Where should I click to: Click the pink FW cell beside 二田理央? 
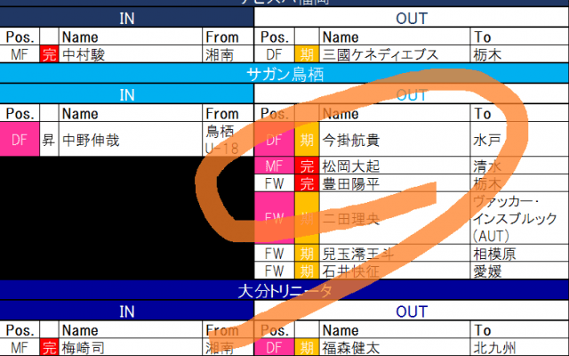275,218
